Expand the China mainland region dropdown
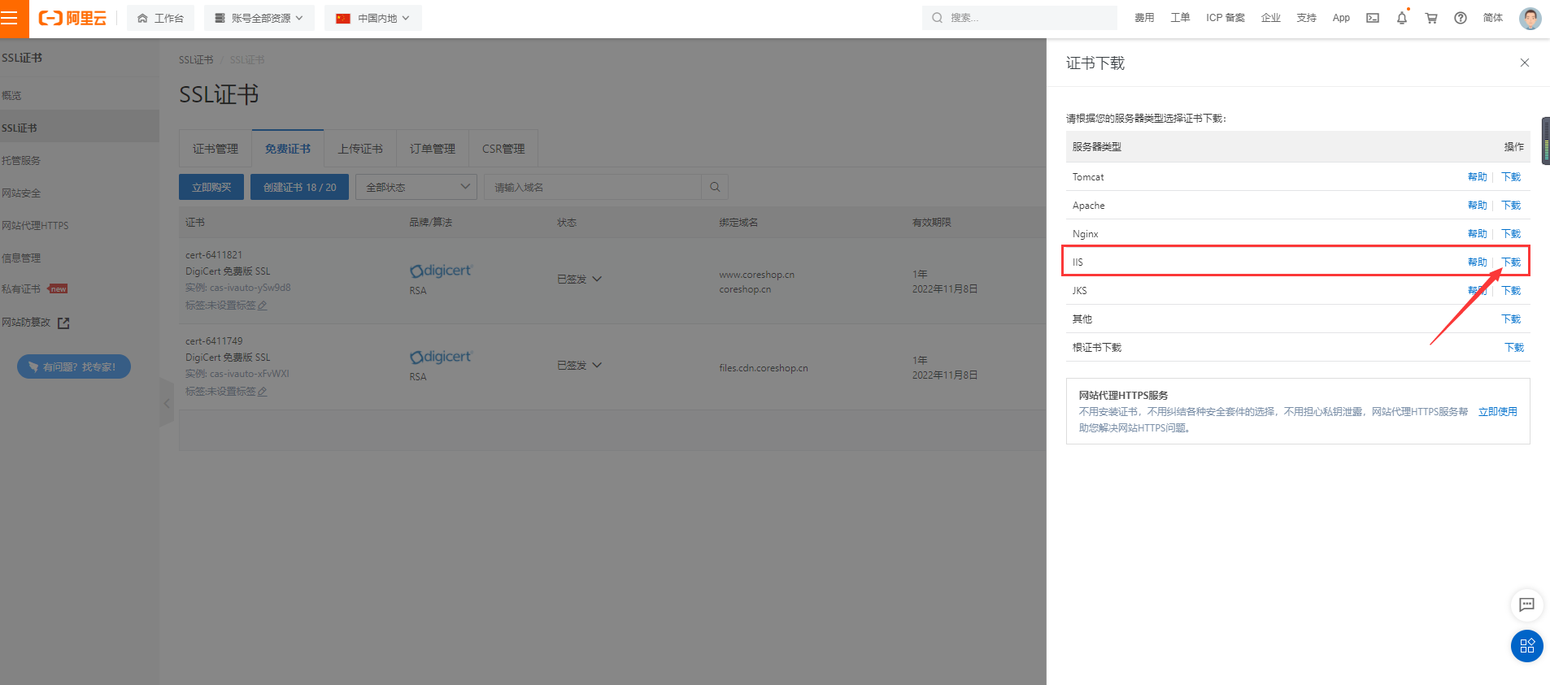 (x=373, y=18)
